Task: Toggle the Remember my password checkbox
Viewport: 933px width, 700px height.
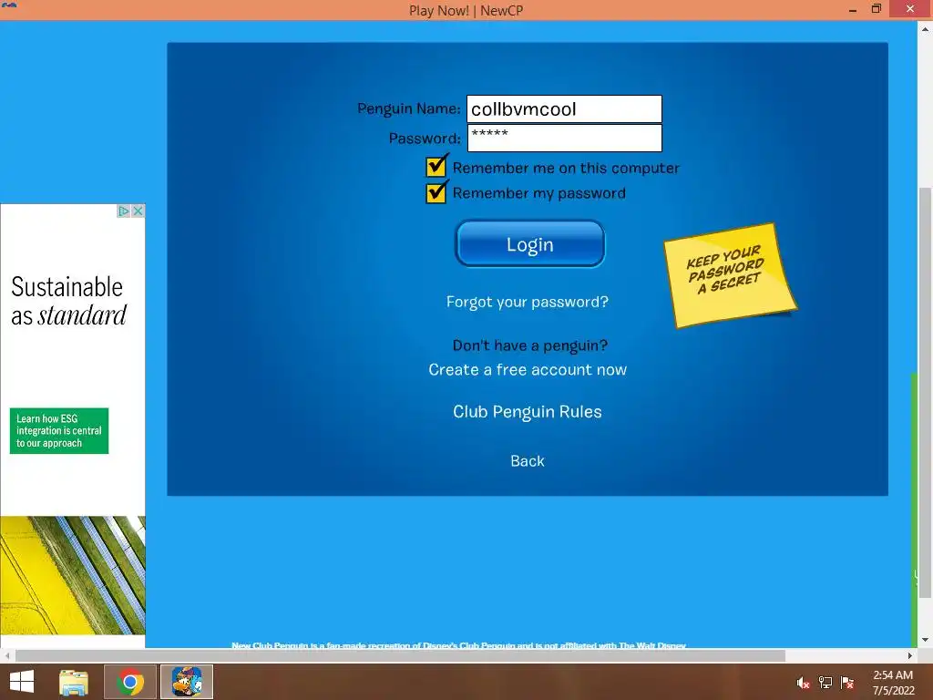Action: pos(436,191)
